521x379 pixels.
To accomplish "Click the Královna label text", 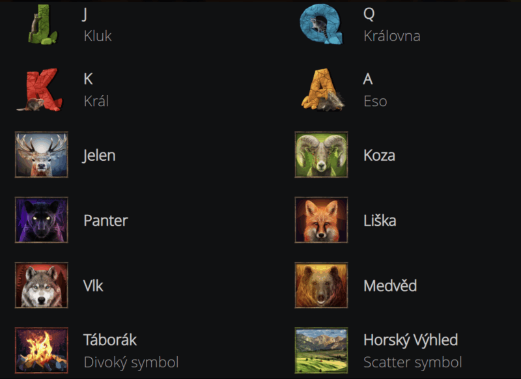I will coord(392,36).
